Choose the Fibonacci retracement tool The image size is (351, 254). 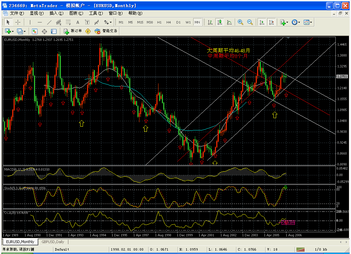tap(68, 22)
